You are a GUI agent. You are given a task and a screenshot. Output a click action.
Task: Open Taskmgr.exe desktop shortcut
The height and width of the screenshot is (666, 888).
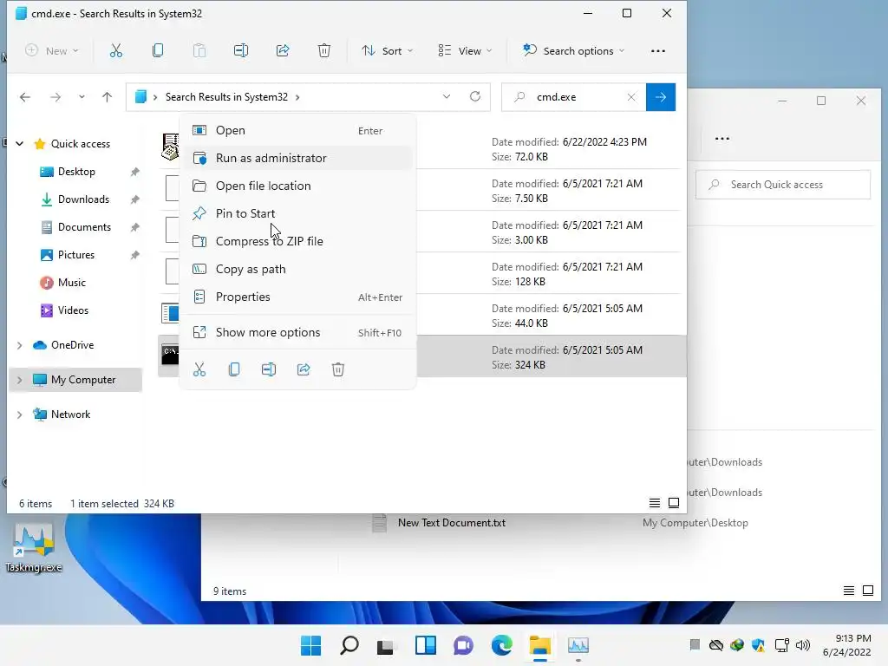(34, 547)
